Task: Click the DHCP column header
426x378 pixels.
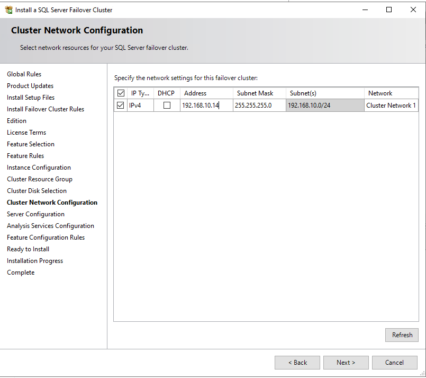Action: click(x=167, y=93)
